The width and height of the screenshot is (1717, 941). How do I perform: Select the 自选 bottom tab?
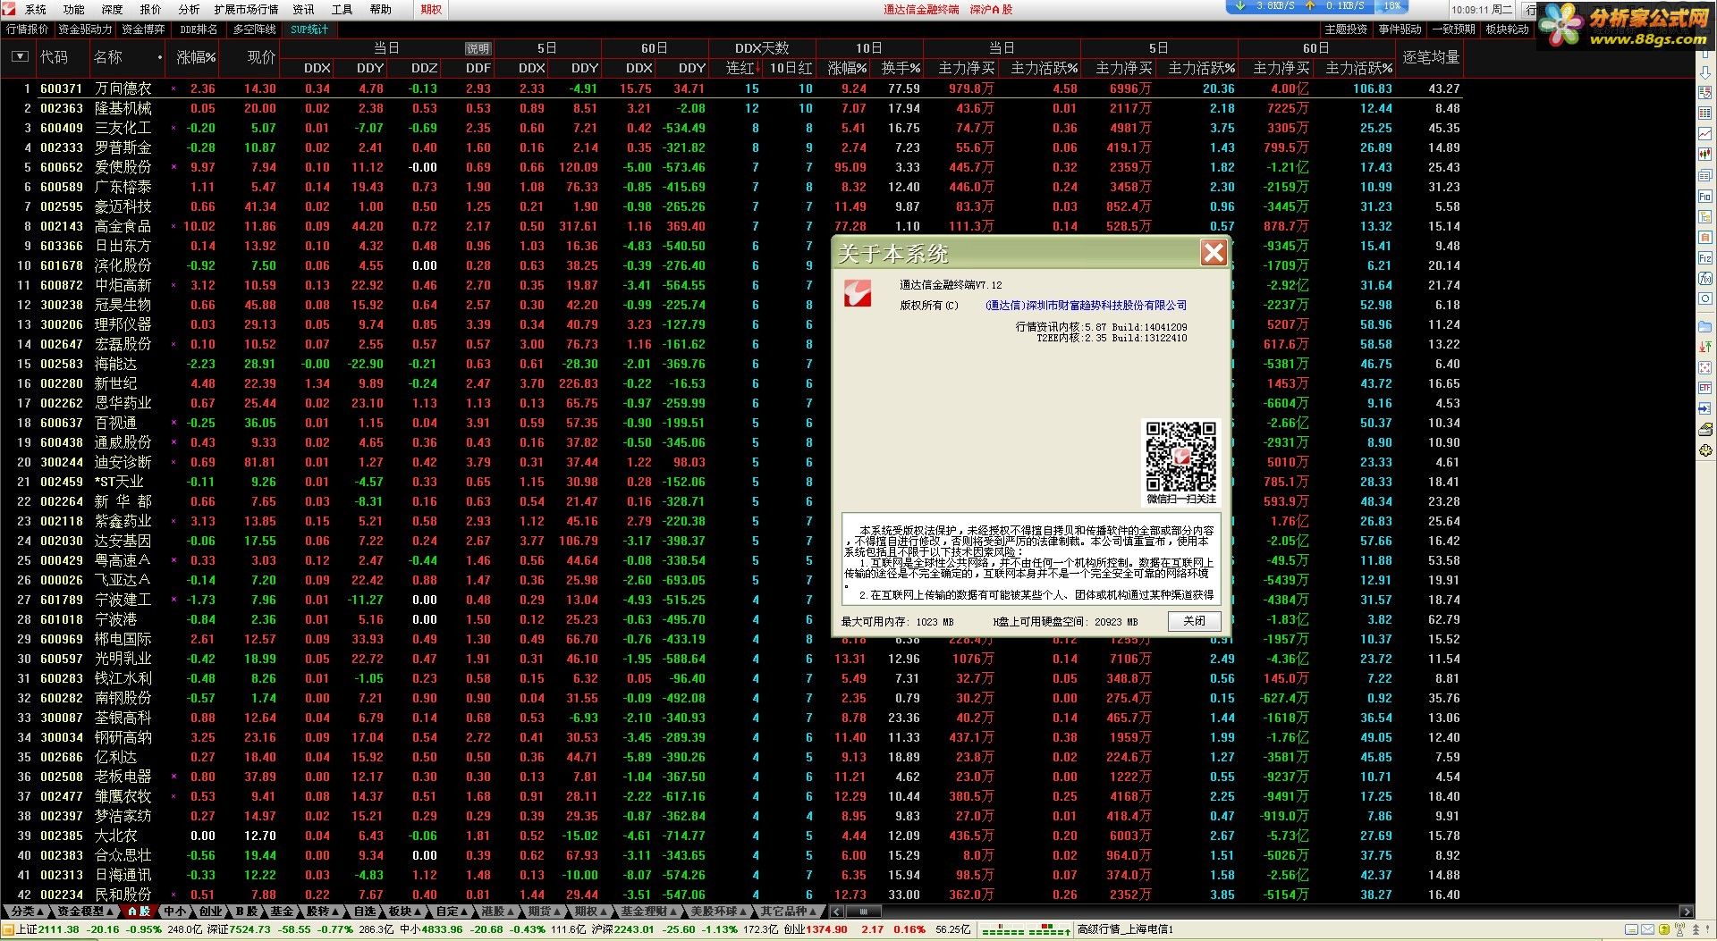point(365,912)
